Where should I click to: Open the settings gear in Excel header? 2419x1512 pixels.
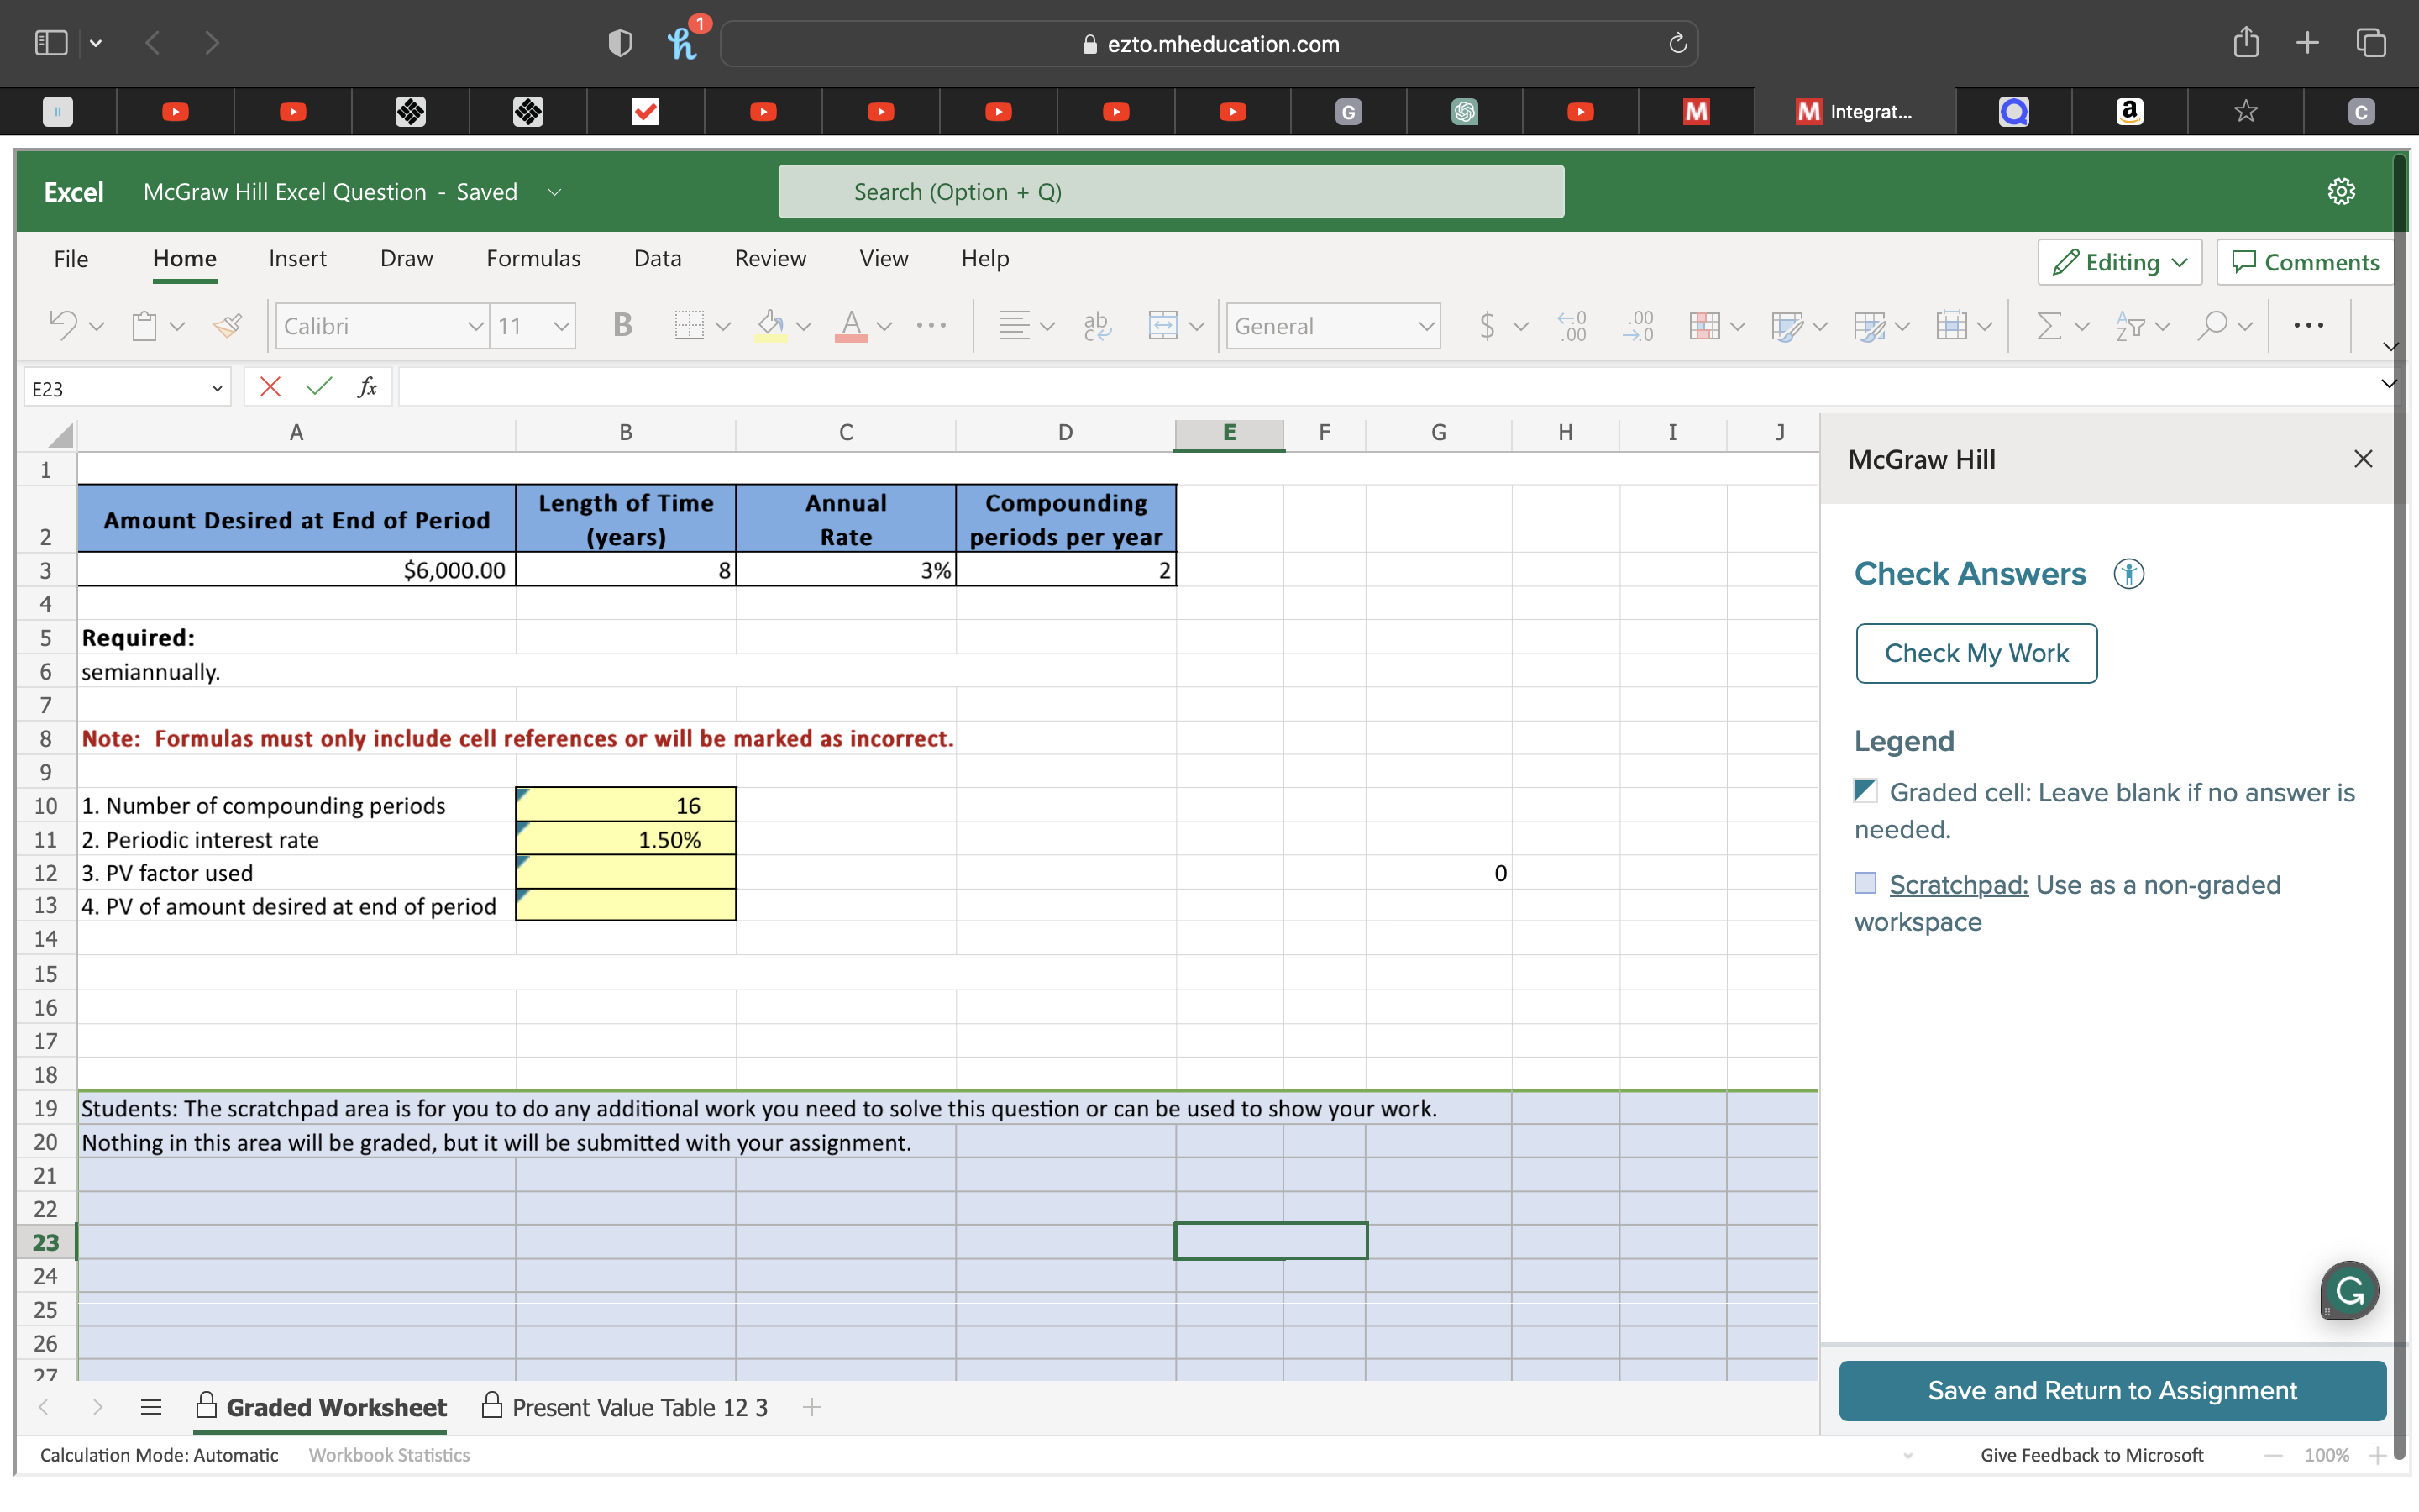coord(2340,191)
